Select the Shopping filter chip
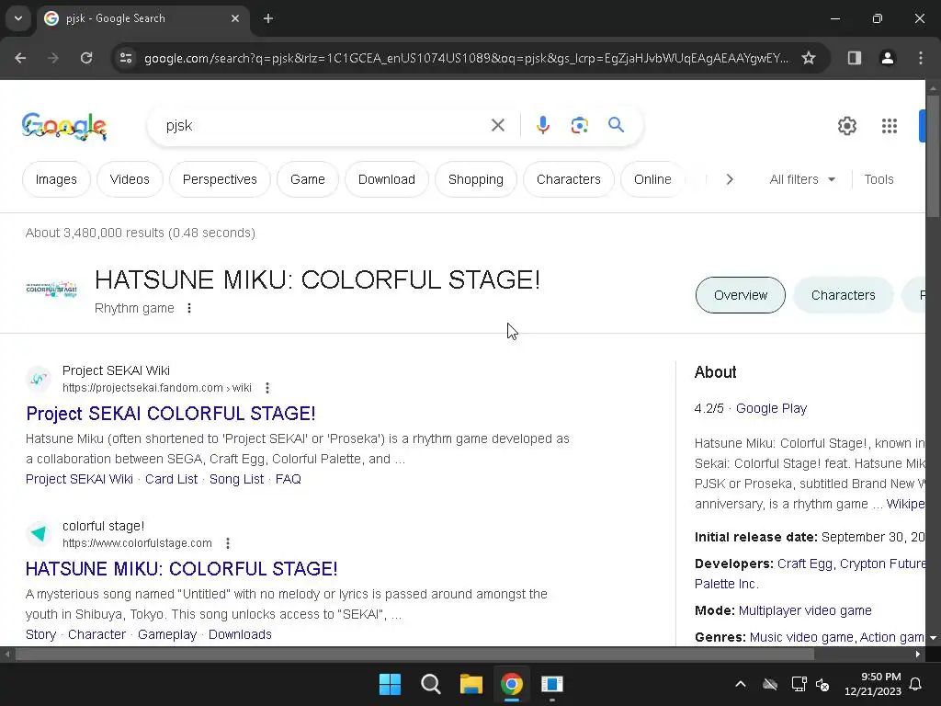The image size is (941, 706). pyautogui.click(x=476, y=179)
